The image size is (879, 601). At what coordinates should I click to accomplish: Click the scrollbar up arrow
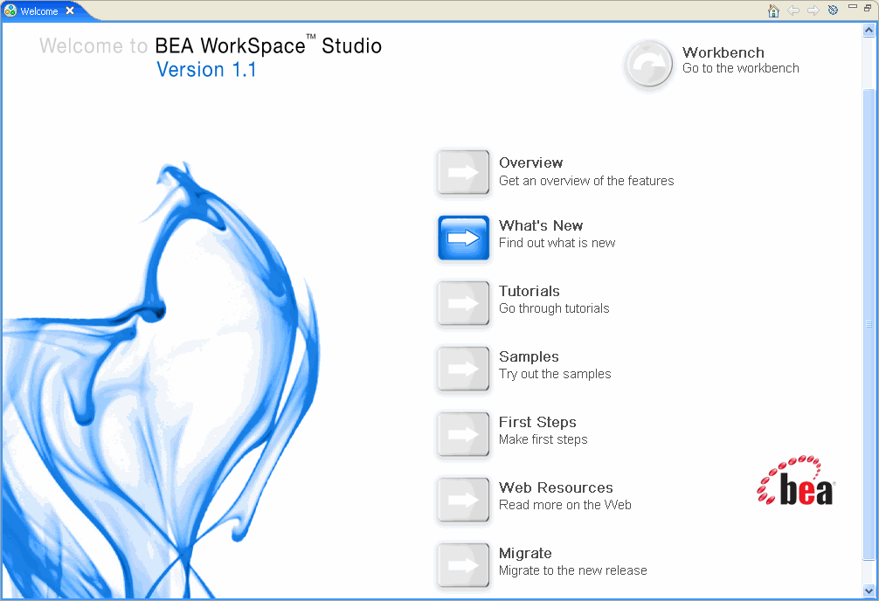(x=869, y=31)
